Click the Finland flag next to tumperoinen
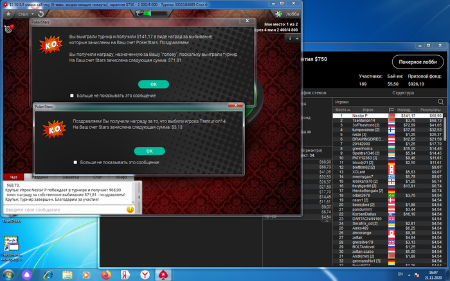 [391, 130]
